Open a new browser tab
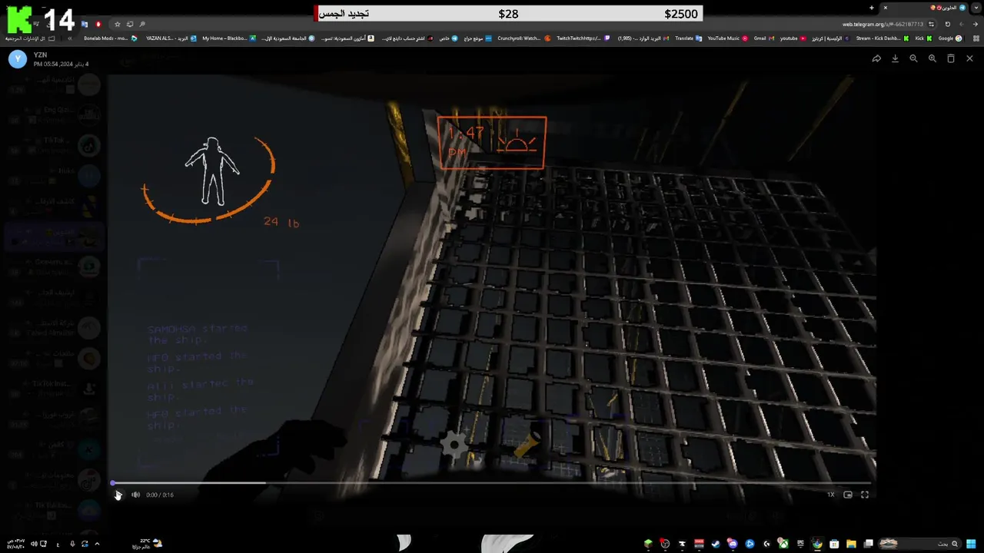 [872, 8]
